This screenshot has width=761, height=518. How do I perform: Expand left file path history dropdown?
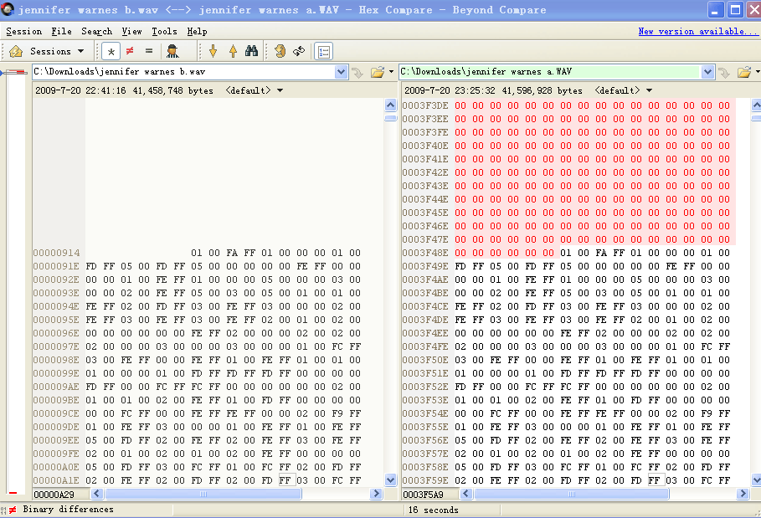pos(342,72)
